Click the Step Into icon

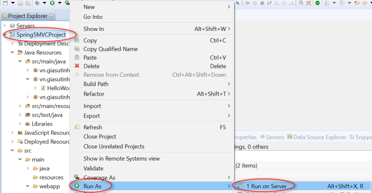pos(277,3)
